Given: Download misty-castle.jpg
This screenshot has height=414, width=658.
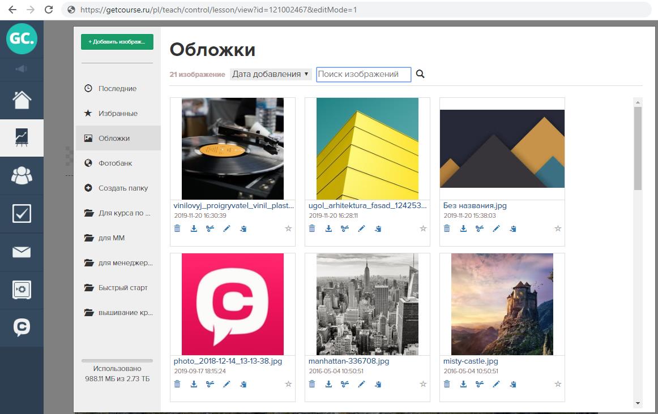Looking at the screenshot, I should [463, 384].
